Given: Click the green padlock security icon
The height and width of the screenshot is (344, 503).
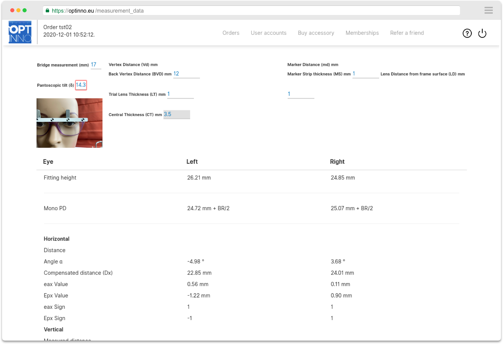Looking at the screenshot, I should click(x=47, y=11).
